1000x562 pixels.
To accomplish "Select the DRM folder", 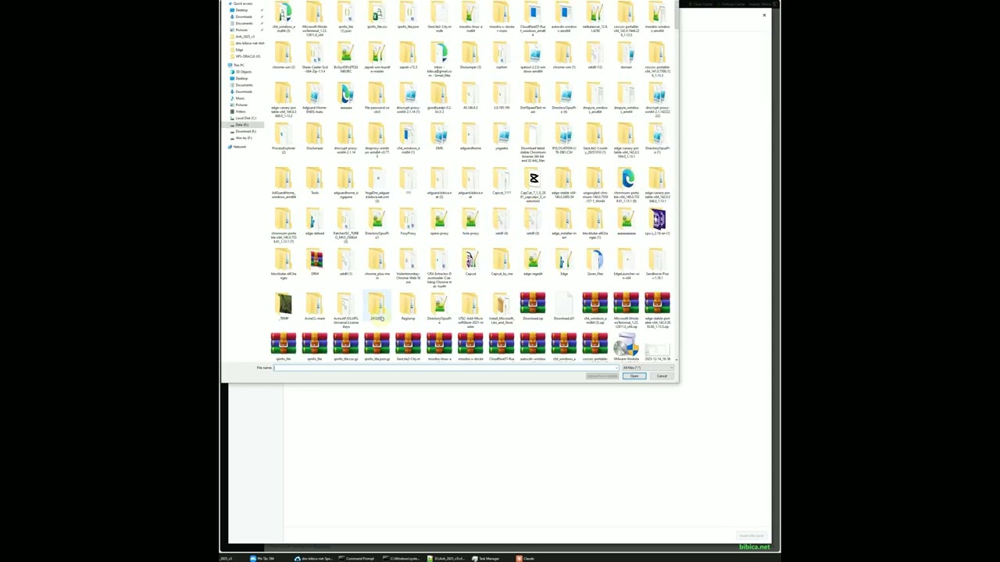I will (315, 262).
